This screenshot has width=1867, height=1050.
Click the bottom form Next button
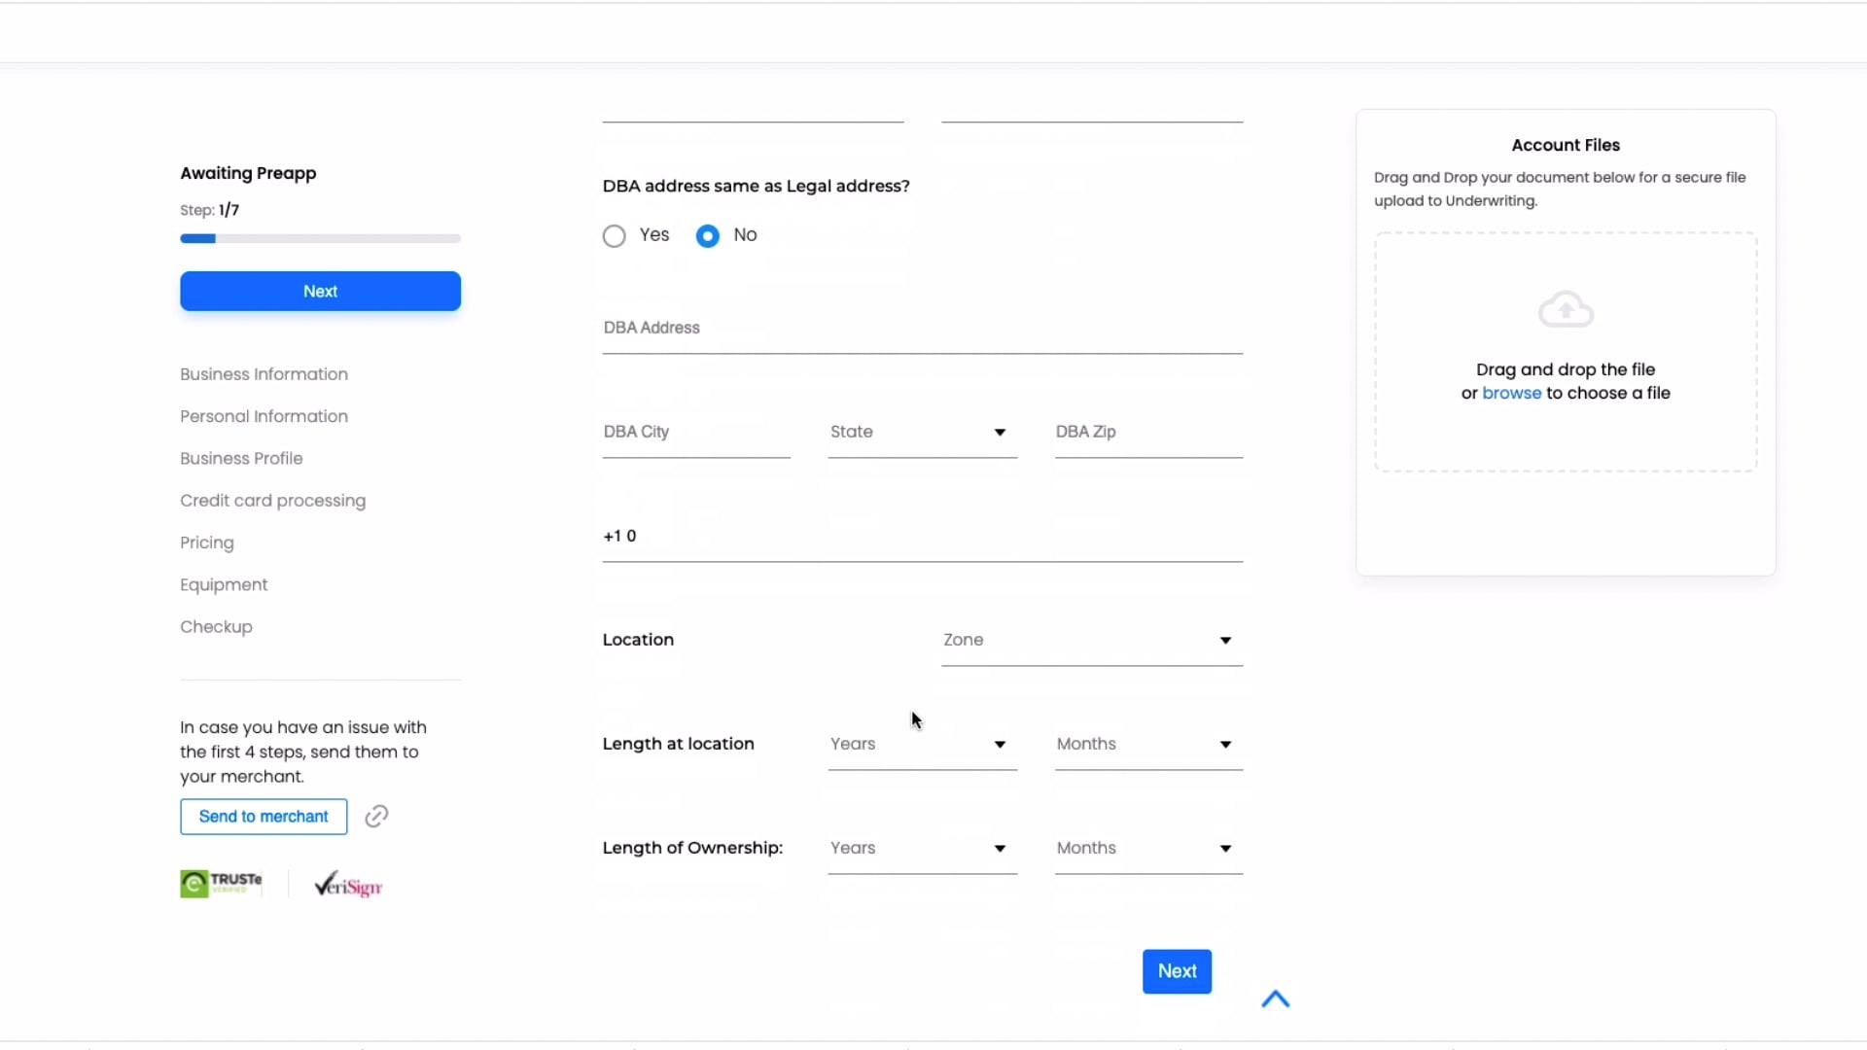point(1177,971)
